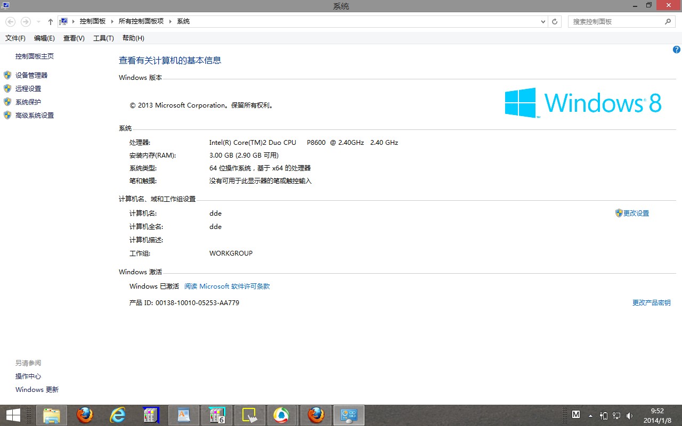Click the 更改设置 link
This screenshot has width=682, height=426.
click(636, 214)
